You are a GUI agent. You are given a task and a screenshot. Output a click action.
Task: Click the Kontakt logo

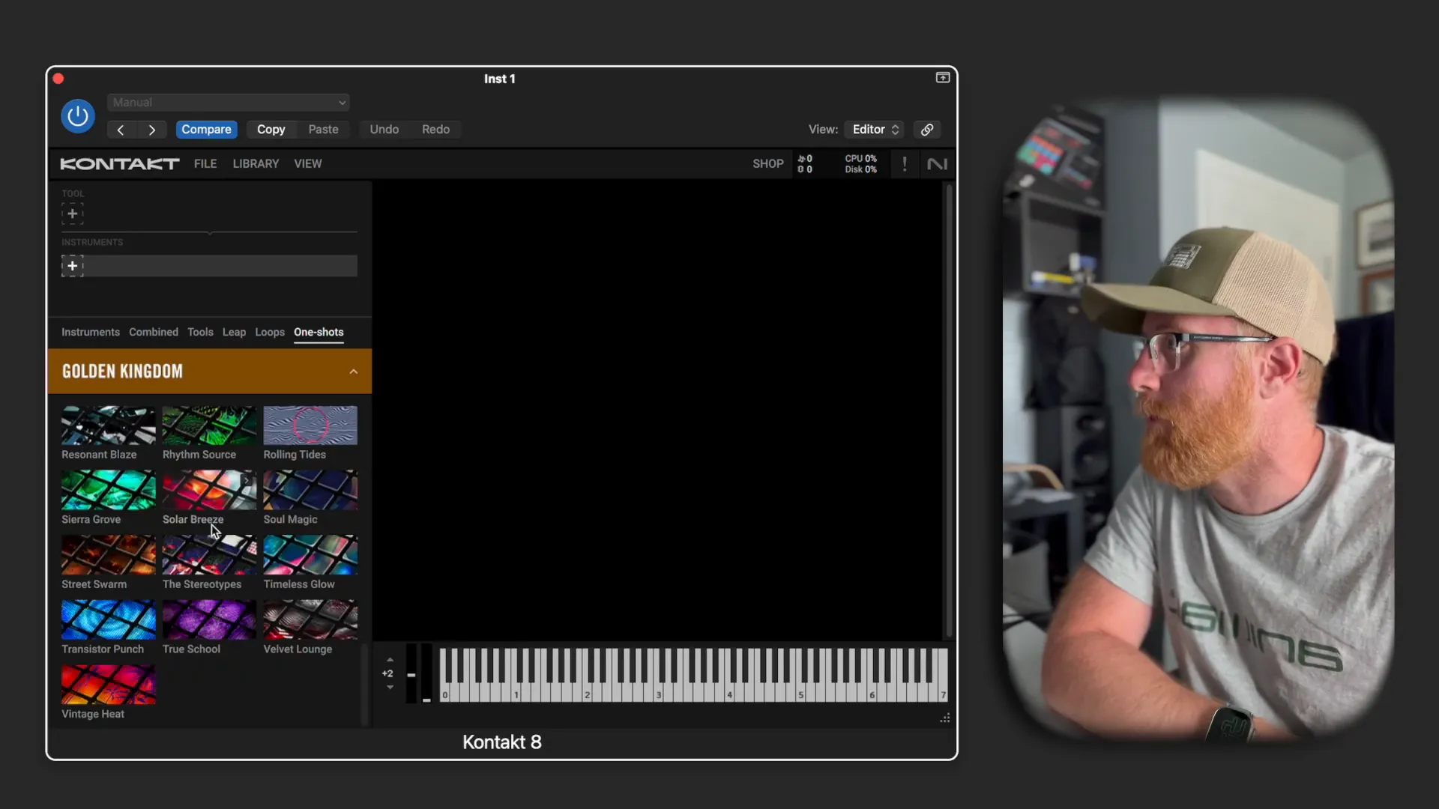[120, 163]
